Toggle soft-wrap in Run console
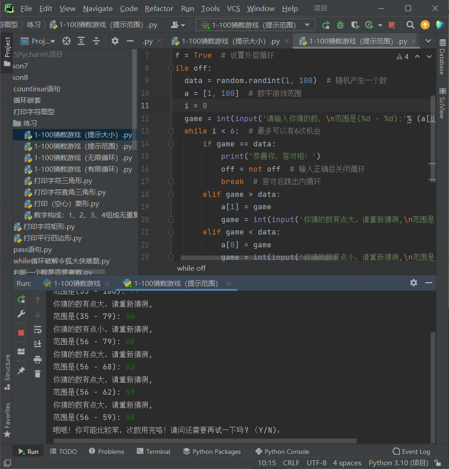The image size is (449, 469). pyautogui.click(x=38, y=329)
